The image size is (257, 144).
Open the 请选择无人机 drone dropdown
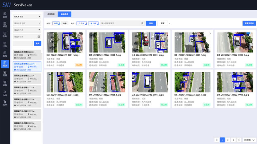point(27,23)
